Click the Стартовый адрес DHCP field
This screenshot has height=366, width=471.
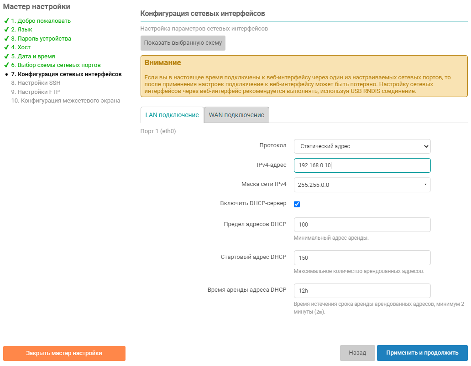[x=362, y=258]
